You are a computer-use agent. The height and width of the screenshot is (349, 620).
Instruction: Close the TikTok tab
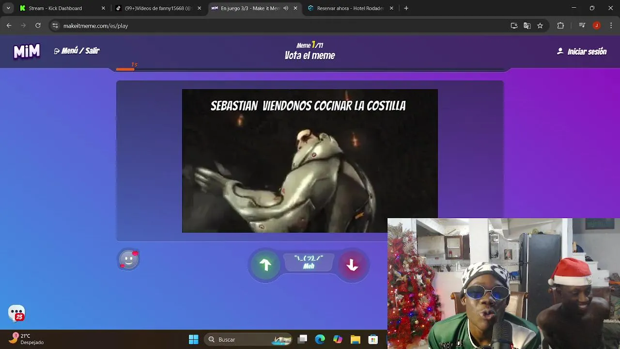(199, 8)
